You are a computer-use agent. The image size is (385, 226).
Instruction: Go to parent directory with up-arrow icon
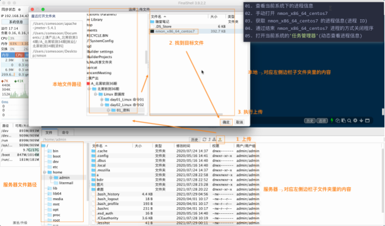210,139
